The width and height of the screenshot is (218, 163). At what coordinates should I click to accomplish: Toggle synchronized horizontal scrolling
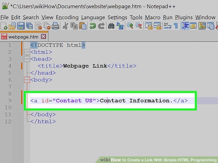pos(157,26)
